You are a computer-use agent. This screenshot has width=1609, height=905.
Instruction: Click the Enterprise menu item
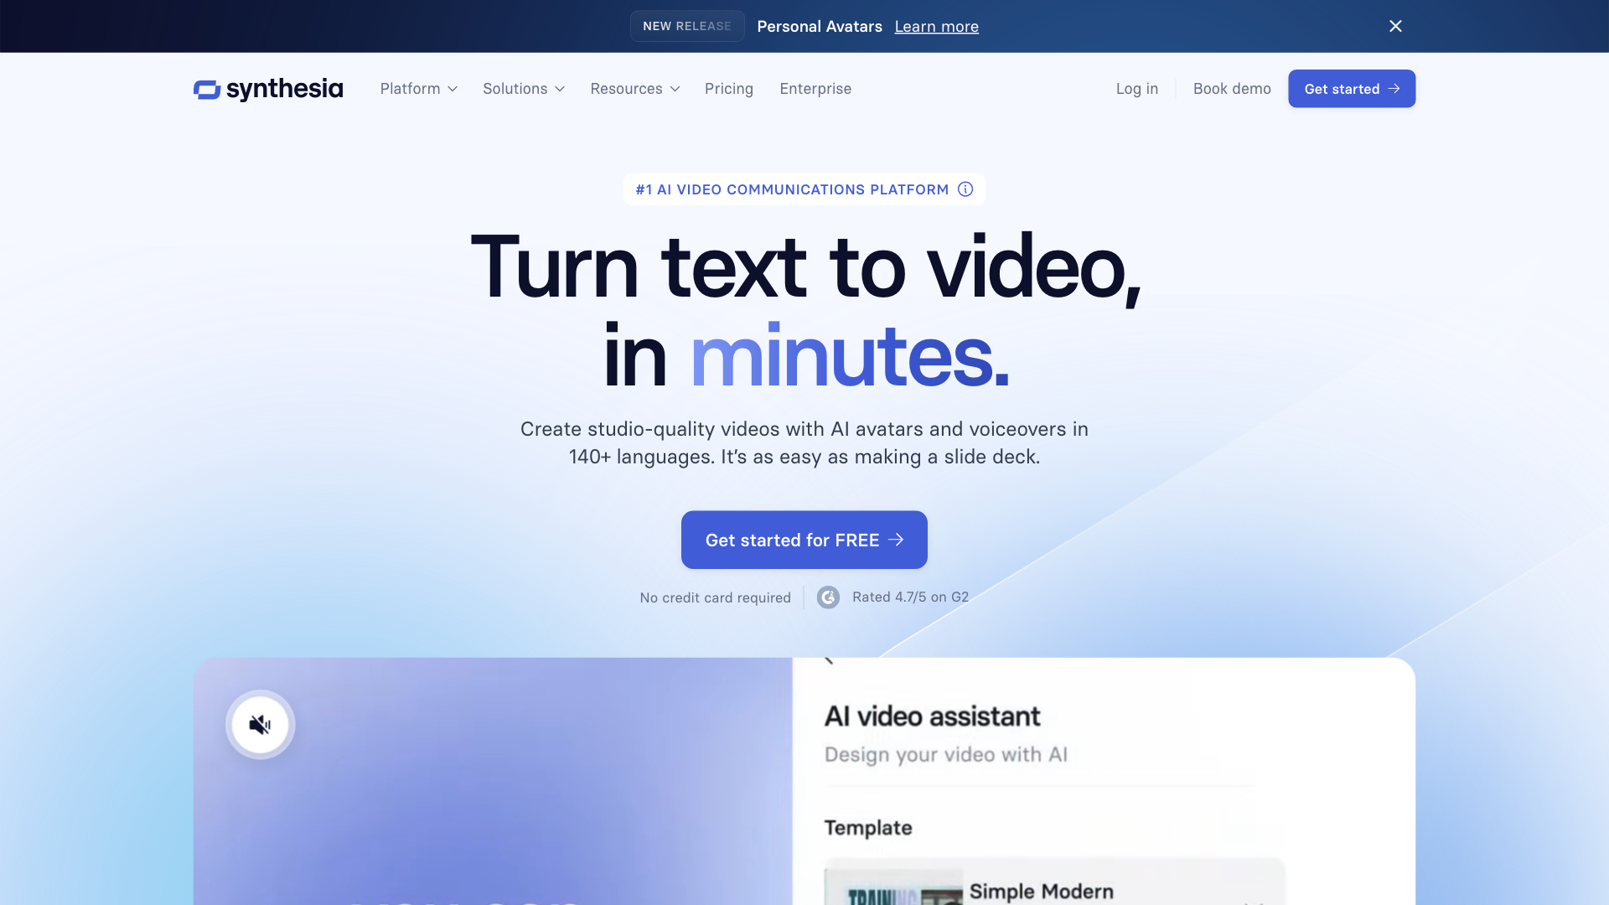(815, 88)
